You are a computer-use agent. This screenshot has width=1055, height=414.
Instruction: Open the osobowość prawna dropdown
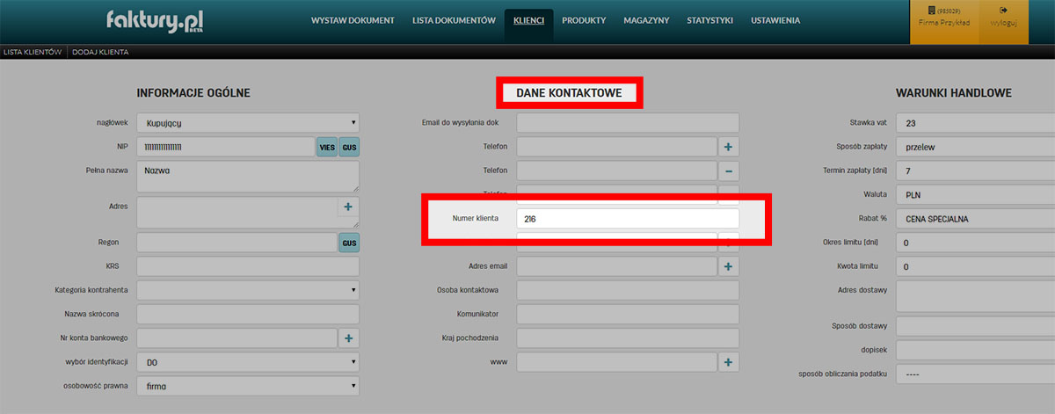[x=248, y=386]
